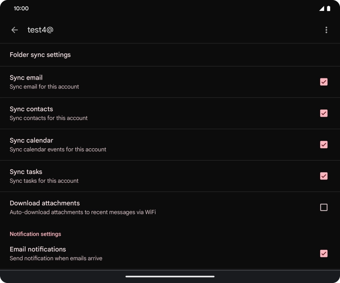Select the 'Sync contacts for this account' description

[49, 118]
